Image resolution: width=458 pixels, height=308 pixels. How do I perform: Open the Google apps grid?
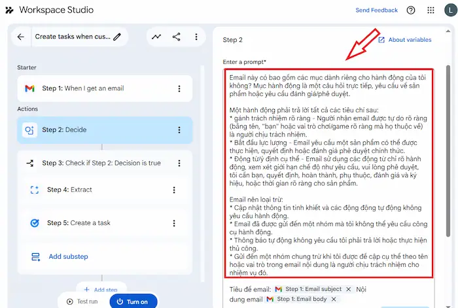(x=431, y=10)
